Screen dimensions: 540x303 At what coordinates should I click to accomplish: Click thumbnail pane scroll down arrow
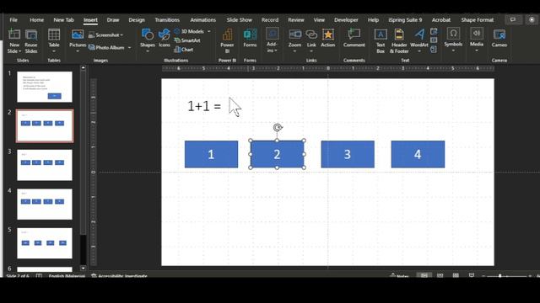[x=83, y=268]
